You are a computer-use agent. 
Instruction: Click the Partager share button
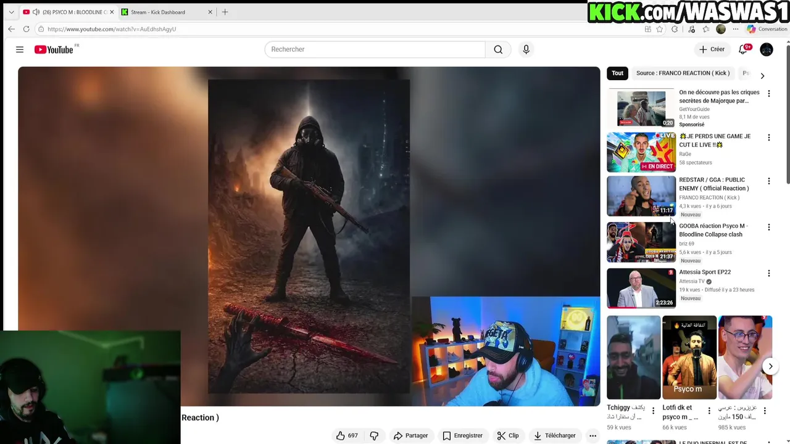tap(410, 435)
